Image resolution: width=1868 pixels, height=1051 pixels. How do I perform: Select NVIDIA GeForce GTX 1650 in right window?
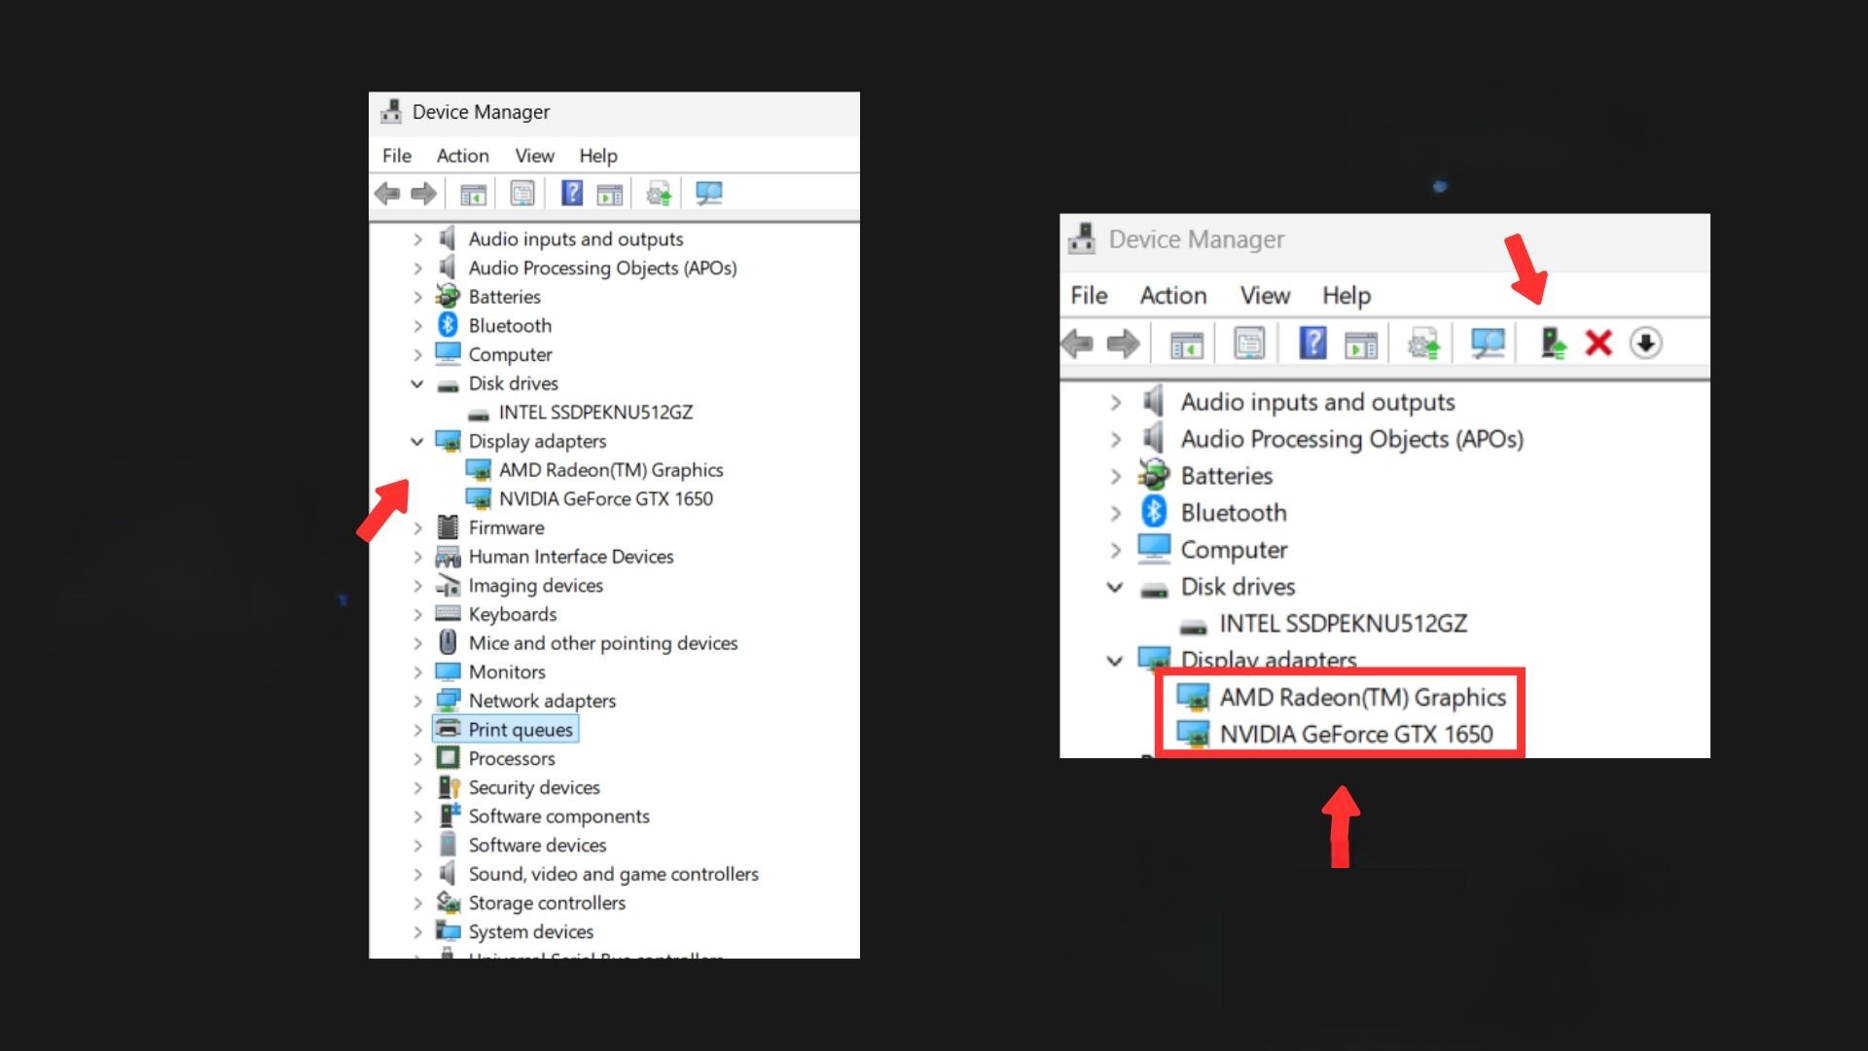1355,734
